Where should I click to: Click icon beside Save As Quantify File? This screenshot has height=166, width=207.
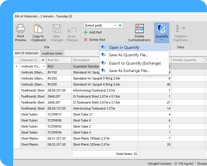(x=104, y=55)
